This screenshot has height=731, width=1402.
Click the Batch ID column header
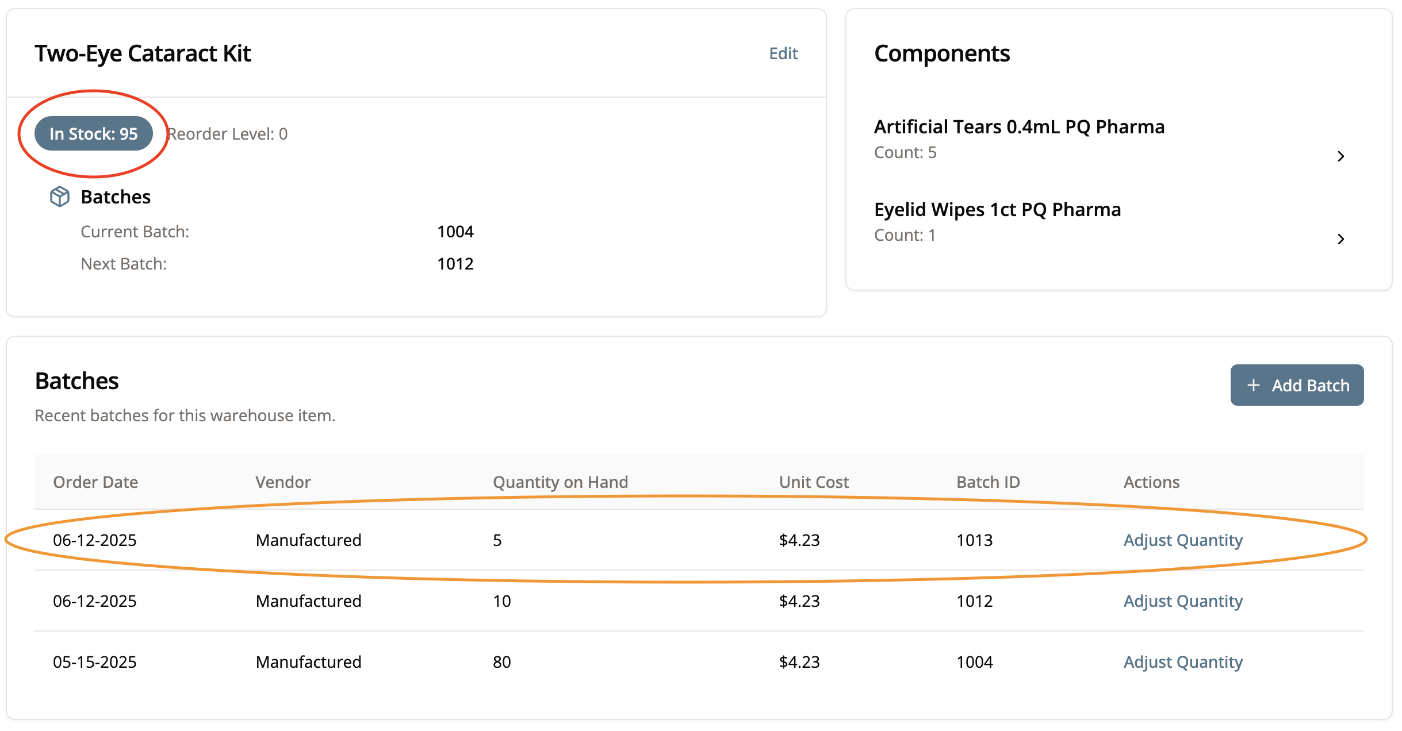click(x=987, y=482)
